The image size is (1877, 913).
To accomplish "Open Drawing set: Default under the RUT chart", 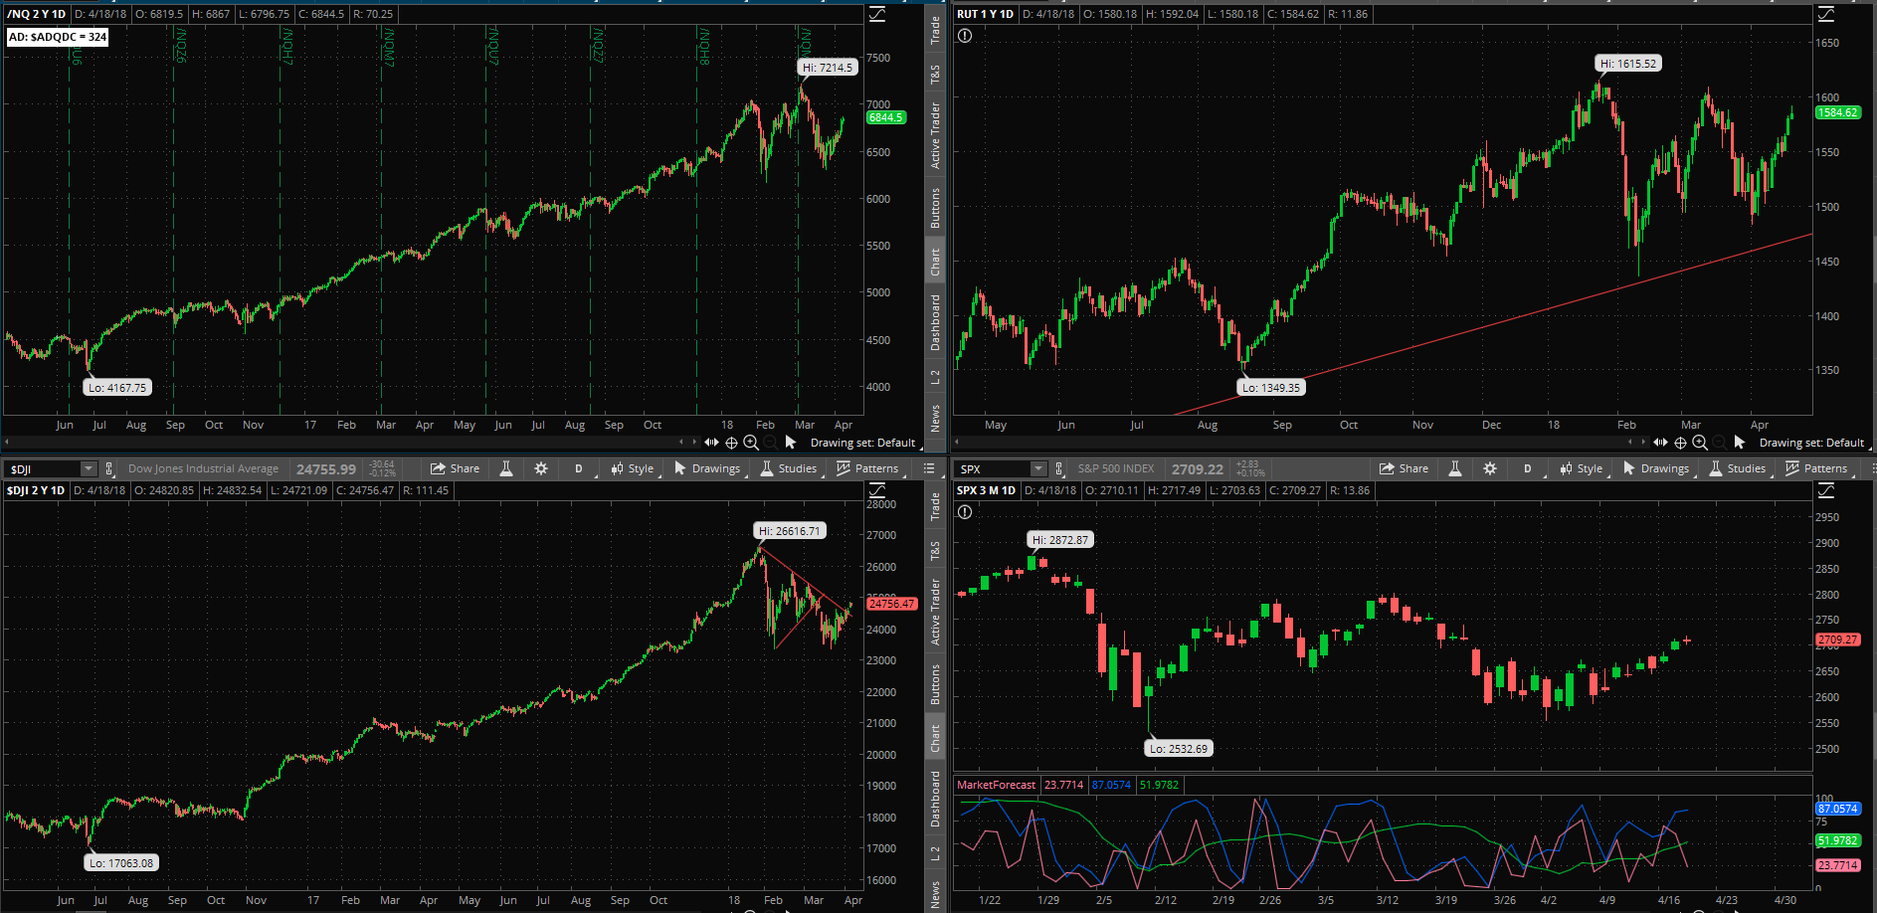I will tap(1811, 443).
